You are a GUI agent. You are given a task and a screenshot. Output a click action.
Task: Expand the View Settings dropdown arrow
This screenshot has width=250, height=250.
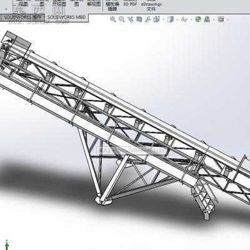point(227,20)
